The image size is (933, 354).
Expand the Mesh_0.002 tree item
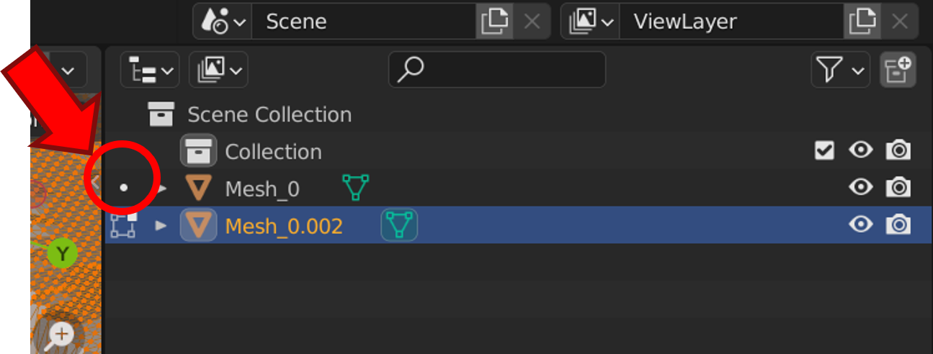click(161, 225)
